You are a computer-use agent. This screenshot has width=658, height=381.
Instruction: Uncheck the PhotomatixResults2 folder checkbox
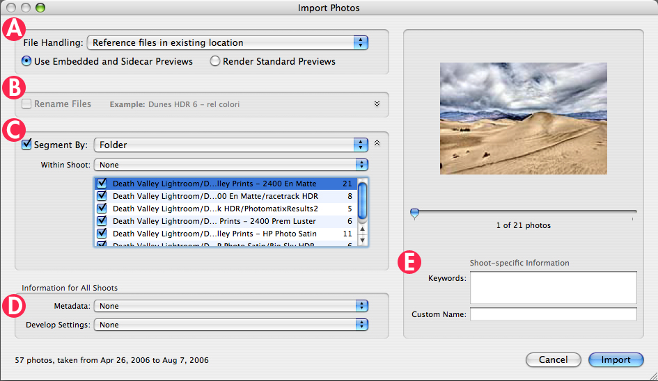[x=102, y=209]
